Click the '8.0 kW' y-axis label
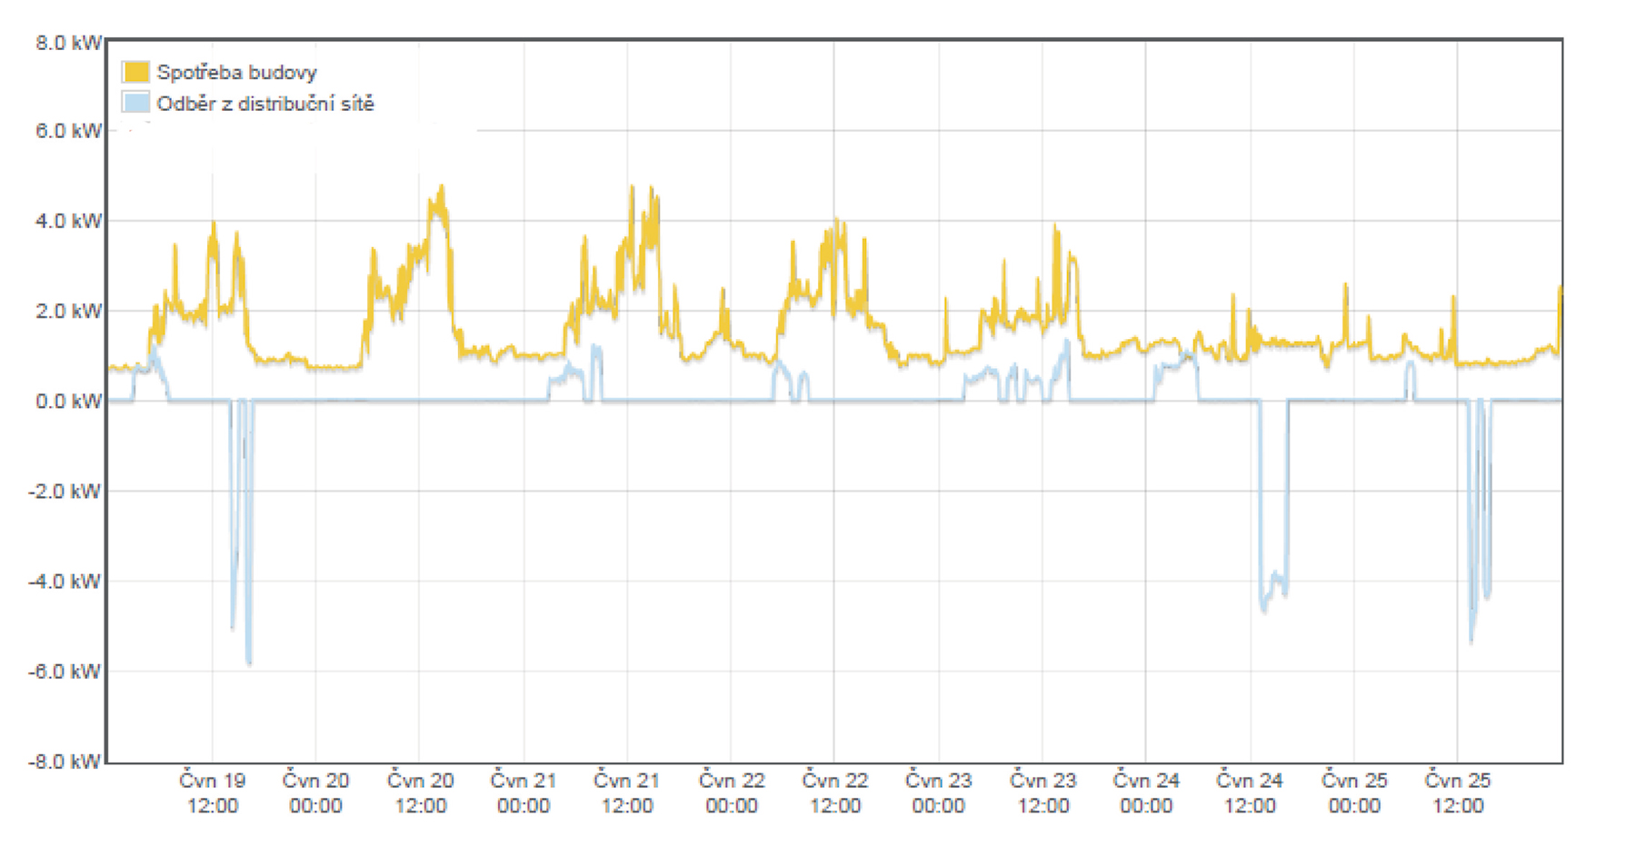This screenshot has height=846, width=1636. point(69,43)
